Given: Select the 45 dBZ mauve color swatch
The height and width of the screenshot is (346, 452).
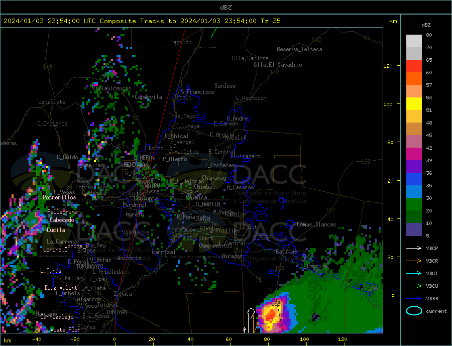Looking at the screenshot, I should coord(414,141).
